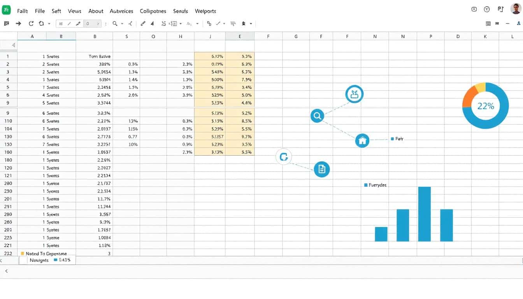Viewport: 523px width, 299px height.
Task: Click the forward arrow toolbar icon
Action: pyautogui.click(x=18, y=24)
